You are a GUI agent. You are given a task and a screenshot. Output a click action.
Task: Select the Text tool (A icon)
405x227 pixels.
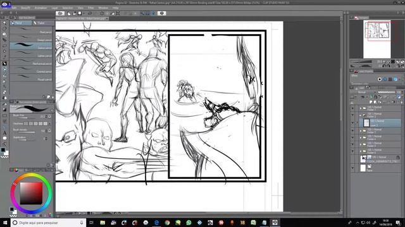coord(4,133)
